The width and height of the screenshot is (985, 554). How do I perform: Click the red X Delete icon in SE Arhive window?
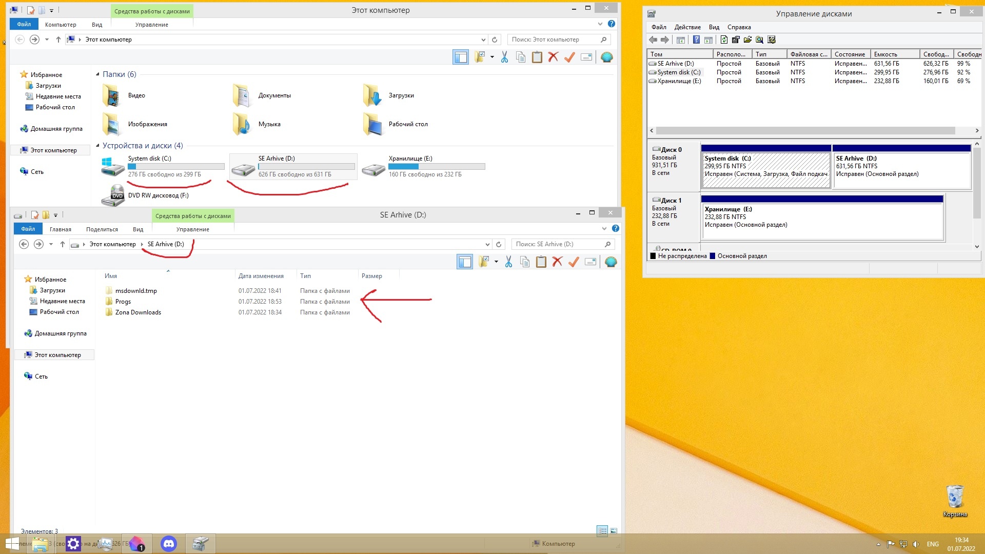[557, 262]
